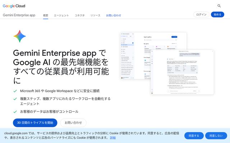Select the 概要 tab
This screenshot has height=143, width=230.
click(x=46, y=15)
